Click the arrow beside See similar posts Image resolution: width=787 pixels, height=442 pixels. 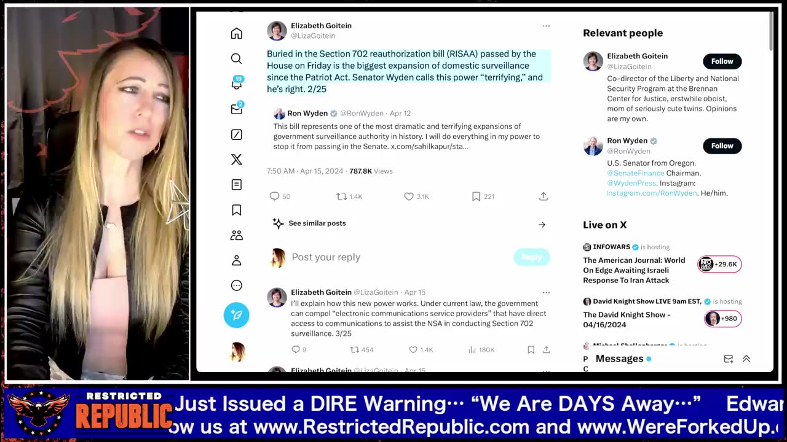[542, 225]
